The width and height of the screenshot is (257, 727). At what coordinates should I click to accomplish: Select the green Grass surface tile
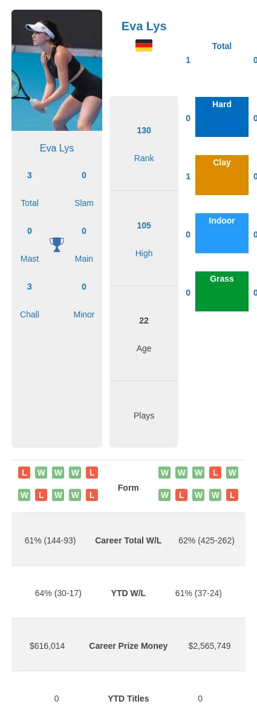(x=222, y=291)
